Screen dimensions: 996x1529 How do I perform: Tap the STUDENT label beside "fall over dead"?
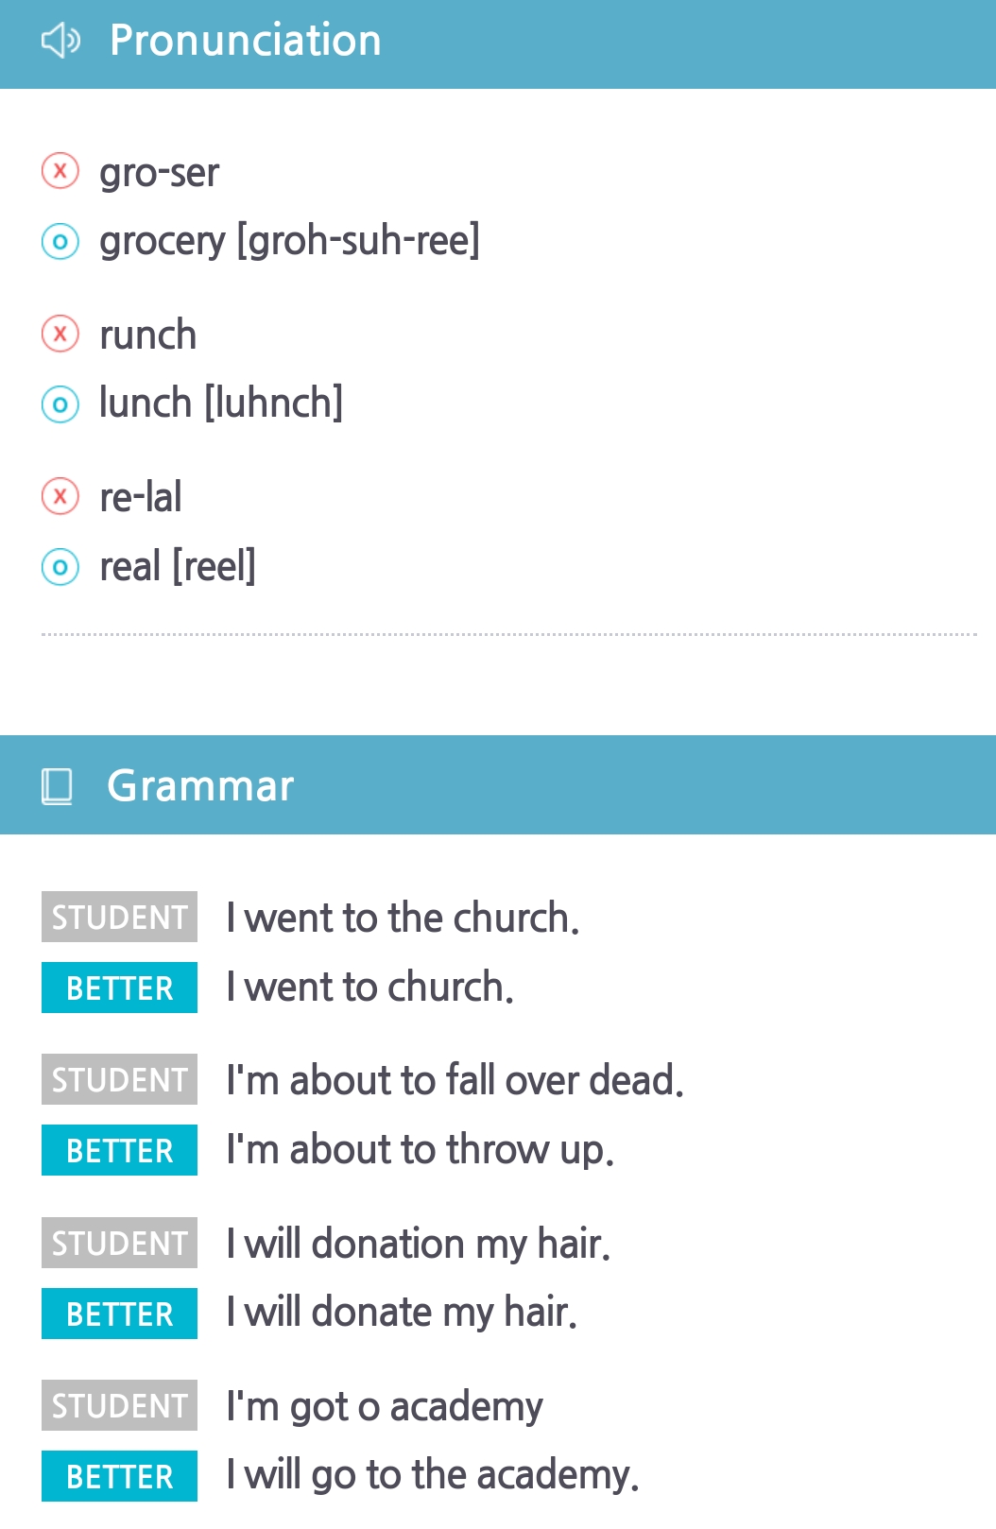(x=119, y=1079)
